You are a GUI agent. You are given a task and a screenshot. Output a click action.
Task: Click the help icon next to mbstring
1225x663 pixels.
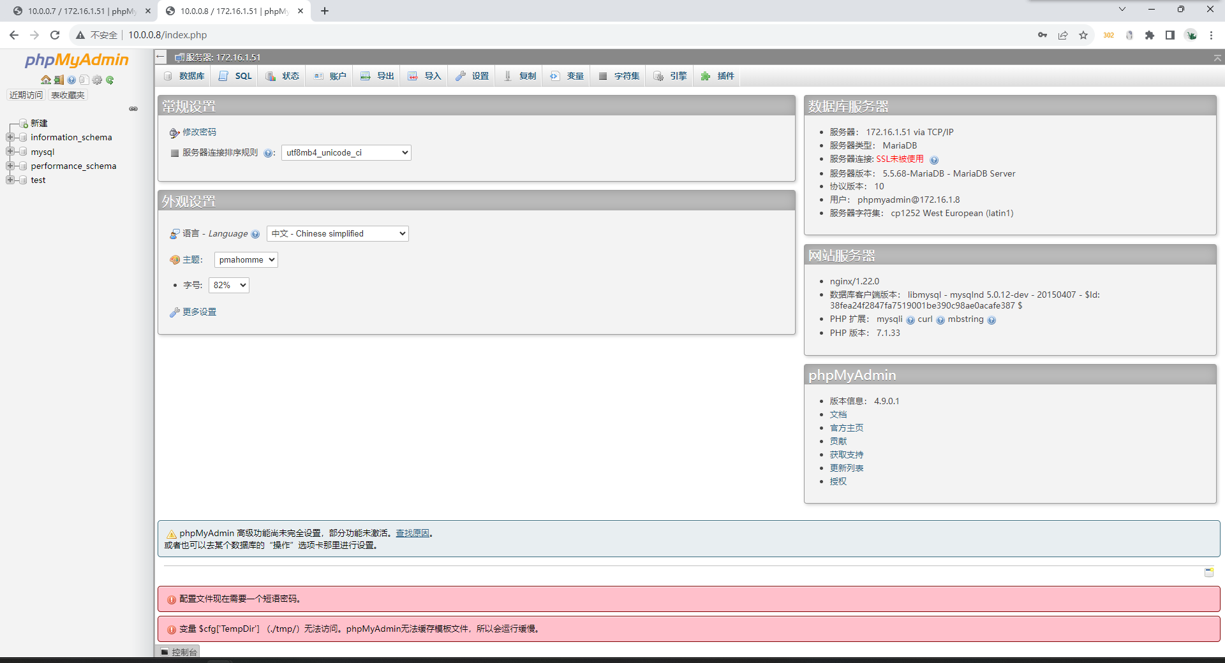991,320
